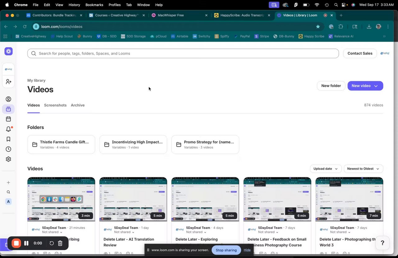The width and height of the screenshot is (398, 258).
Task: Focus the search bar for people, tags, folders
Action: tap(183, 53)
